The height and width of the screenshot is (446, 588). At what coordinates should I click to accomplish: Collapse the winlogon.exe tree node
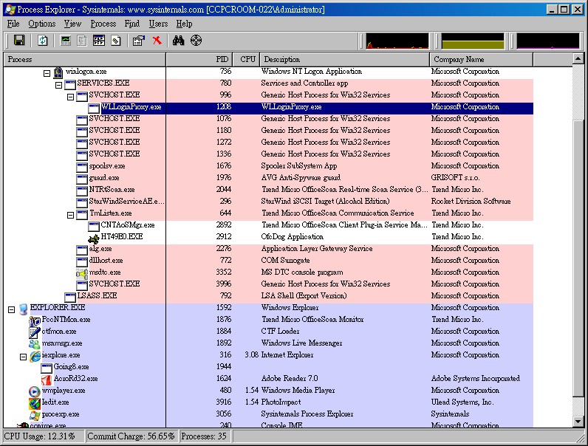[47, 73]
